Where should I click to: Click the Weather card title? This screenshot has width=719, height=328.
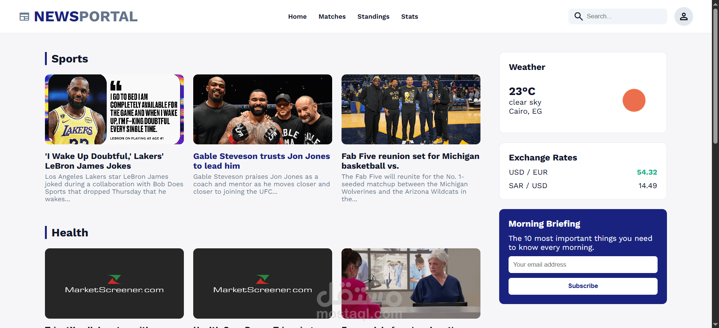pyautogui.click(x=527, y=67)
